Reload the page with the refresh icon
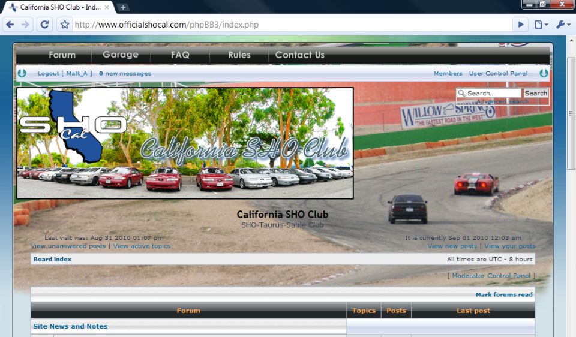Viewport: 576px width, 337px height. (45, 25)
